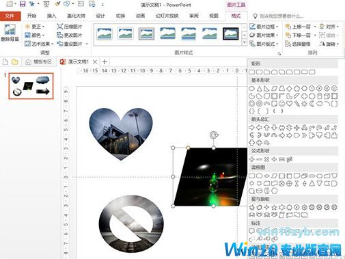345x259 pixels.
Task: Open the Align (对齐) dropdown
Action: 329,27
